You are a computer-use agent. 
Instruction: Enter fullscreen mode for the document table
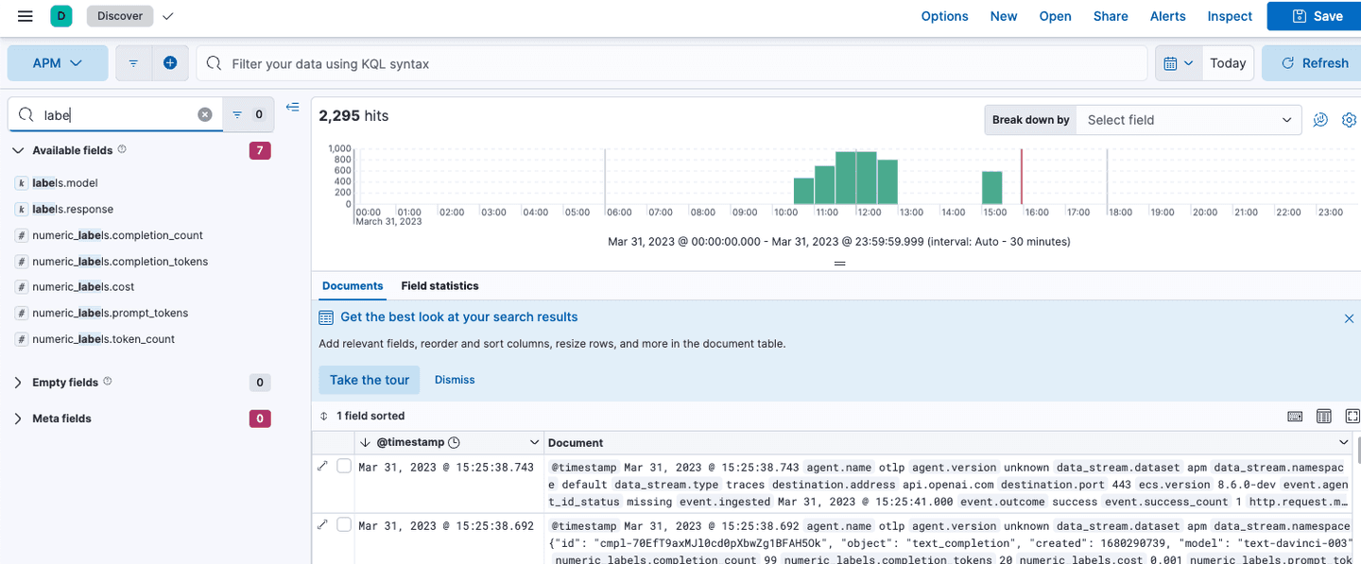[x=1352, y=416]
